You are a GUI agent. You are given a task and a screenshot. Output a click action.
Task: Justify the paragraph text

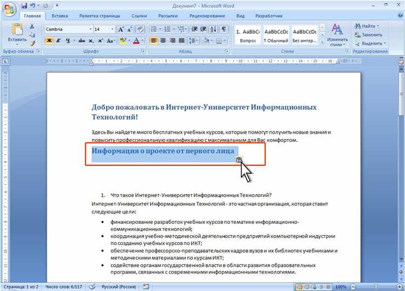coord(181,41)
